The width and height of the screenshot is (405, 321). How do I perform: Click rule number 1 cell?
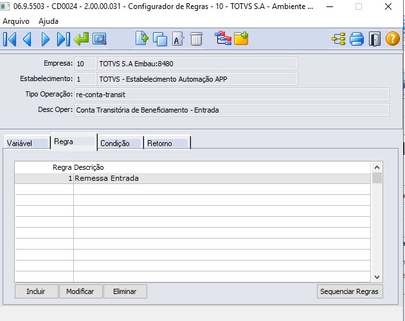pyautogui.click(x=44, y=178)
